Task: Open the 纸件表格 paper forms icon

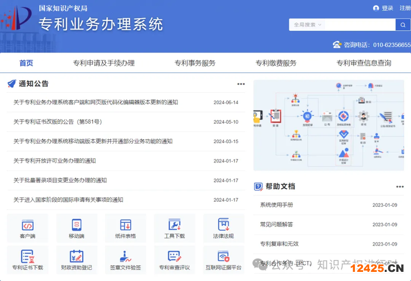Action: [x=126, y=228]
